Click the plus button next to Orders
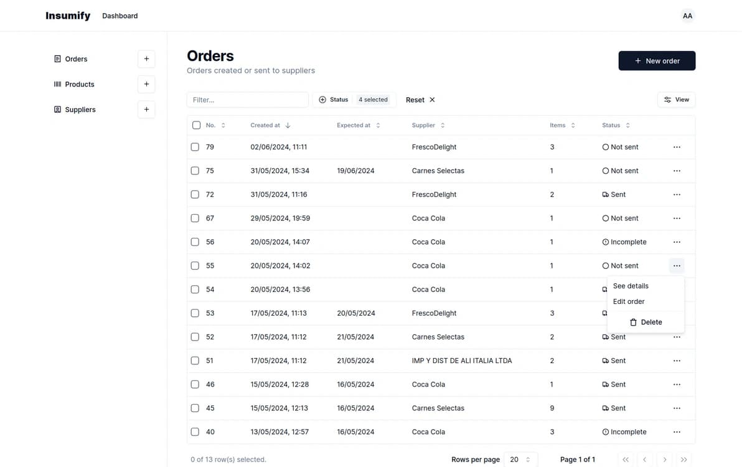The height and width of the screenshot is (467, 747). click(146, 59)
